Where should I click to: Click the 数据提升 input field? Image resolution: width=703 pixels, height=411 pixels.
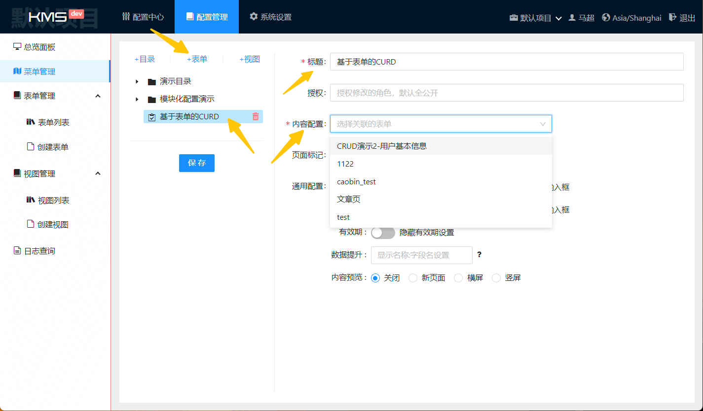pyautogui.click(x=421, y=255)
